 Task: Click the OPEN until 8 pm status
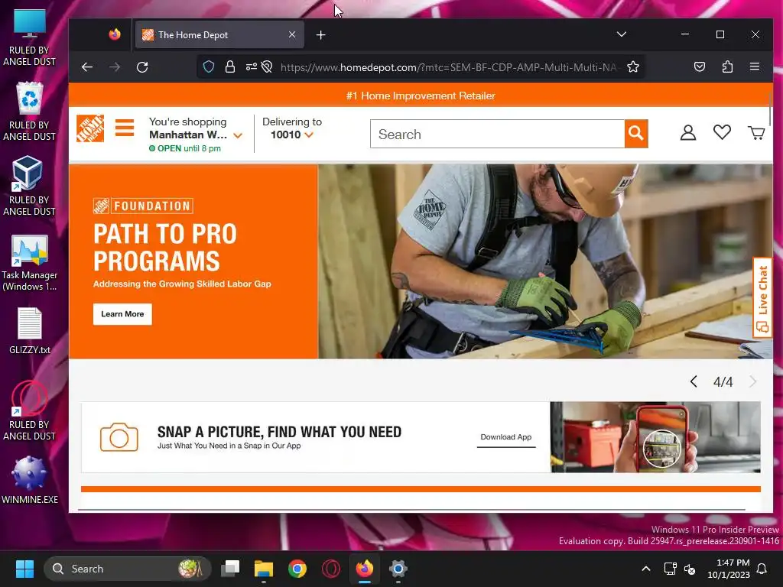185,148
